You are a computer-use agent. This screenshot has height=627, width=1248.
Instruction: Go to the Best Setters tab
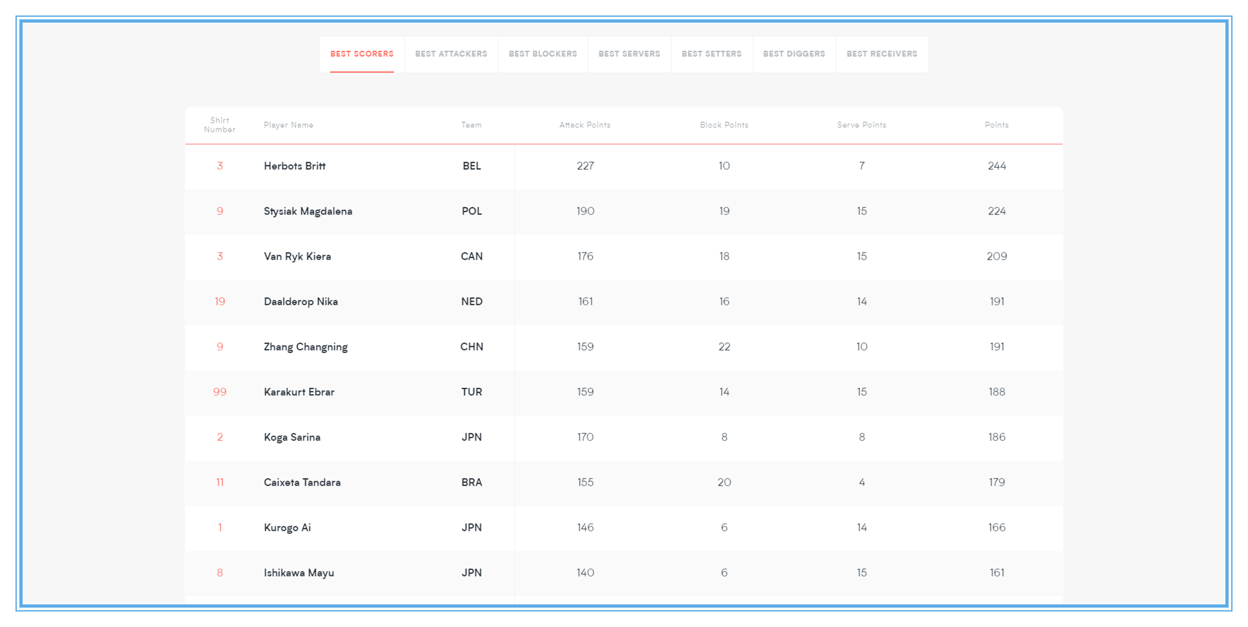pos(711,54)
